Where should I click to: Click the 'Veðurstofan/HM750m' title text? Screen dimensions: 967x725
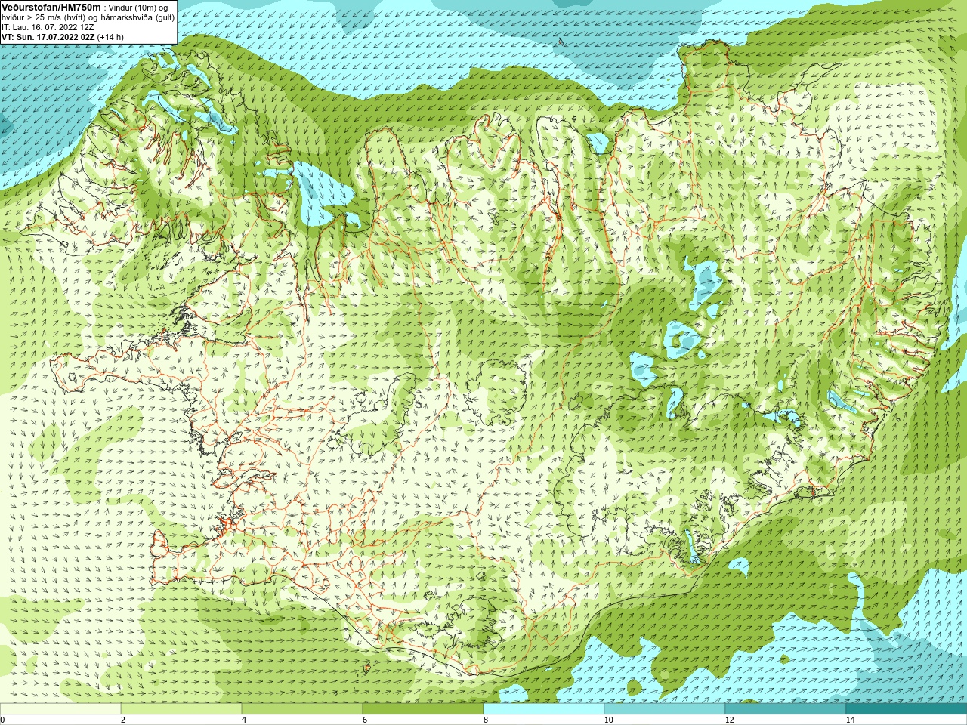(x=51, y=7)
